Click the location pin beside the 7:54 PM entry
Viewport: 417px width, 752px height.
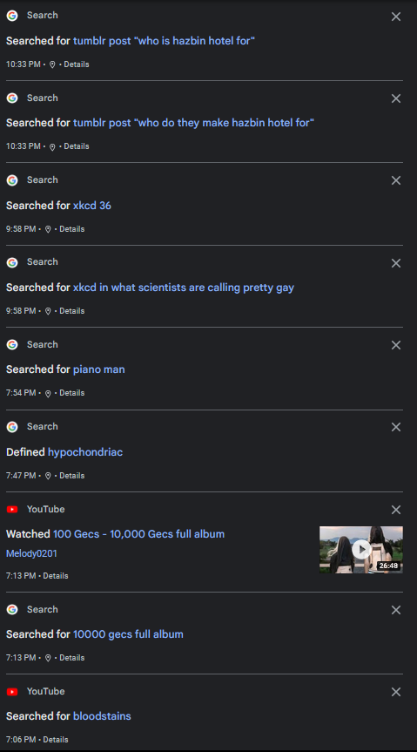(48, 393)
